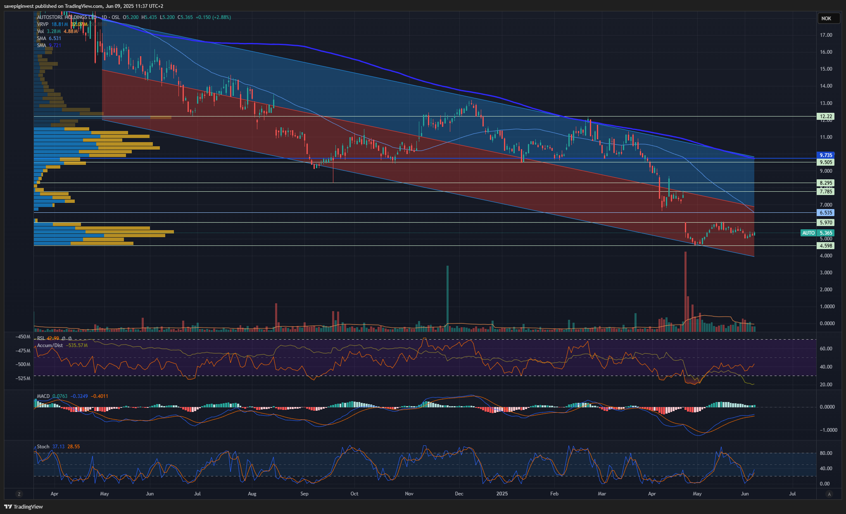Screen dimensions: 846x514
Task: Toggle auto scale with the A button
Action: pos(829,494)
